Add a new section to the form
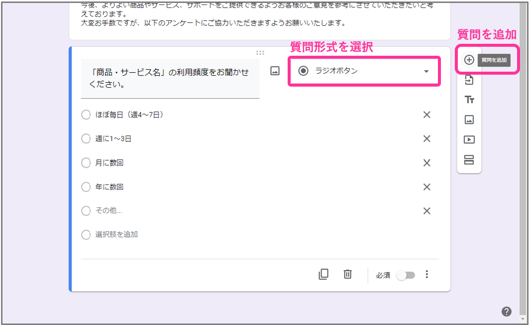 [x=469, y=160]
